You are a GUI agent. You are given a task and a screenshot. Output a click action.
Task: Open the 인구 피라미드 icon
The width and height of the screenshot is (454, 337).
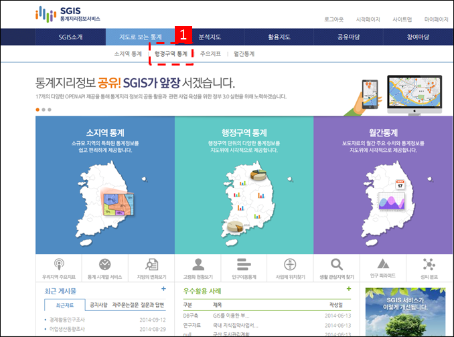[383, 263]
